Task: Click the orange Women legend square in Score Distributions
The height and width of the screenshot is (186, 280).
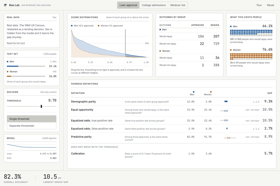Action: [99, 26]
